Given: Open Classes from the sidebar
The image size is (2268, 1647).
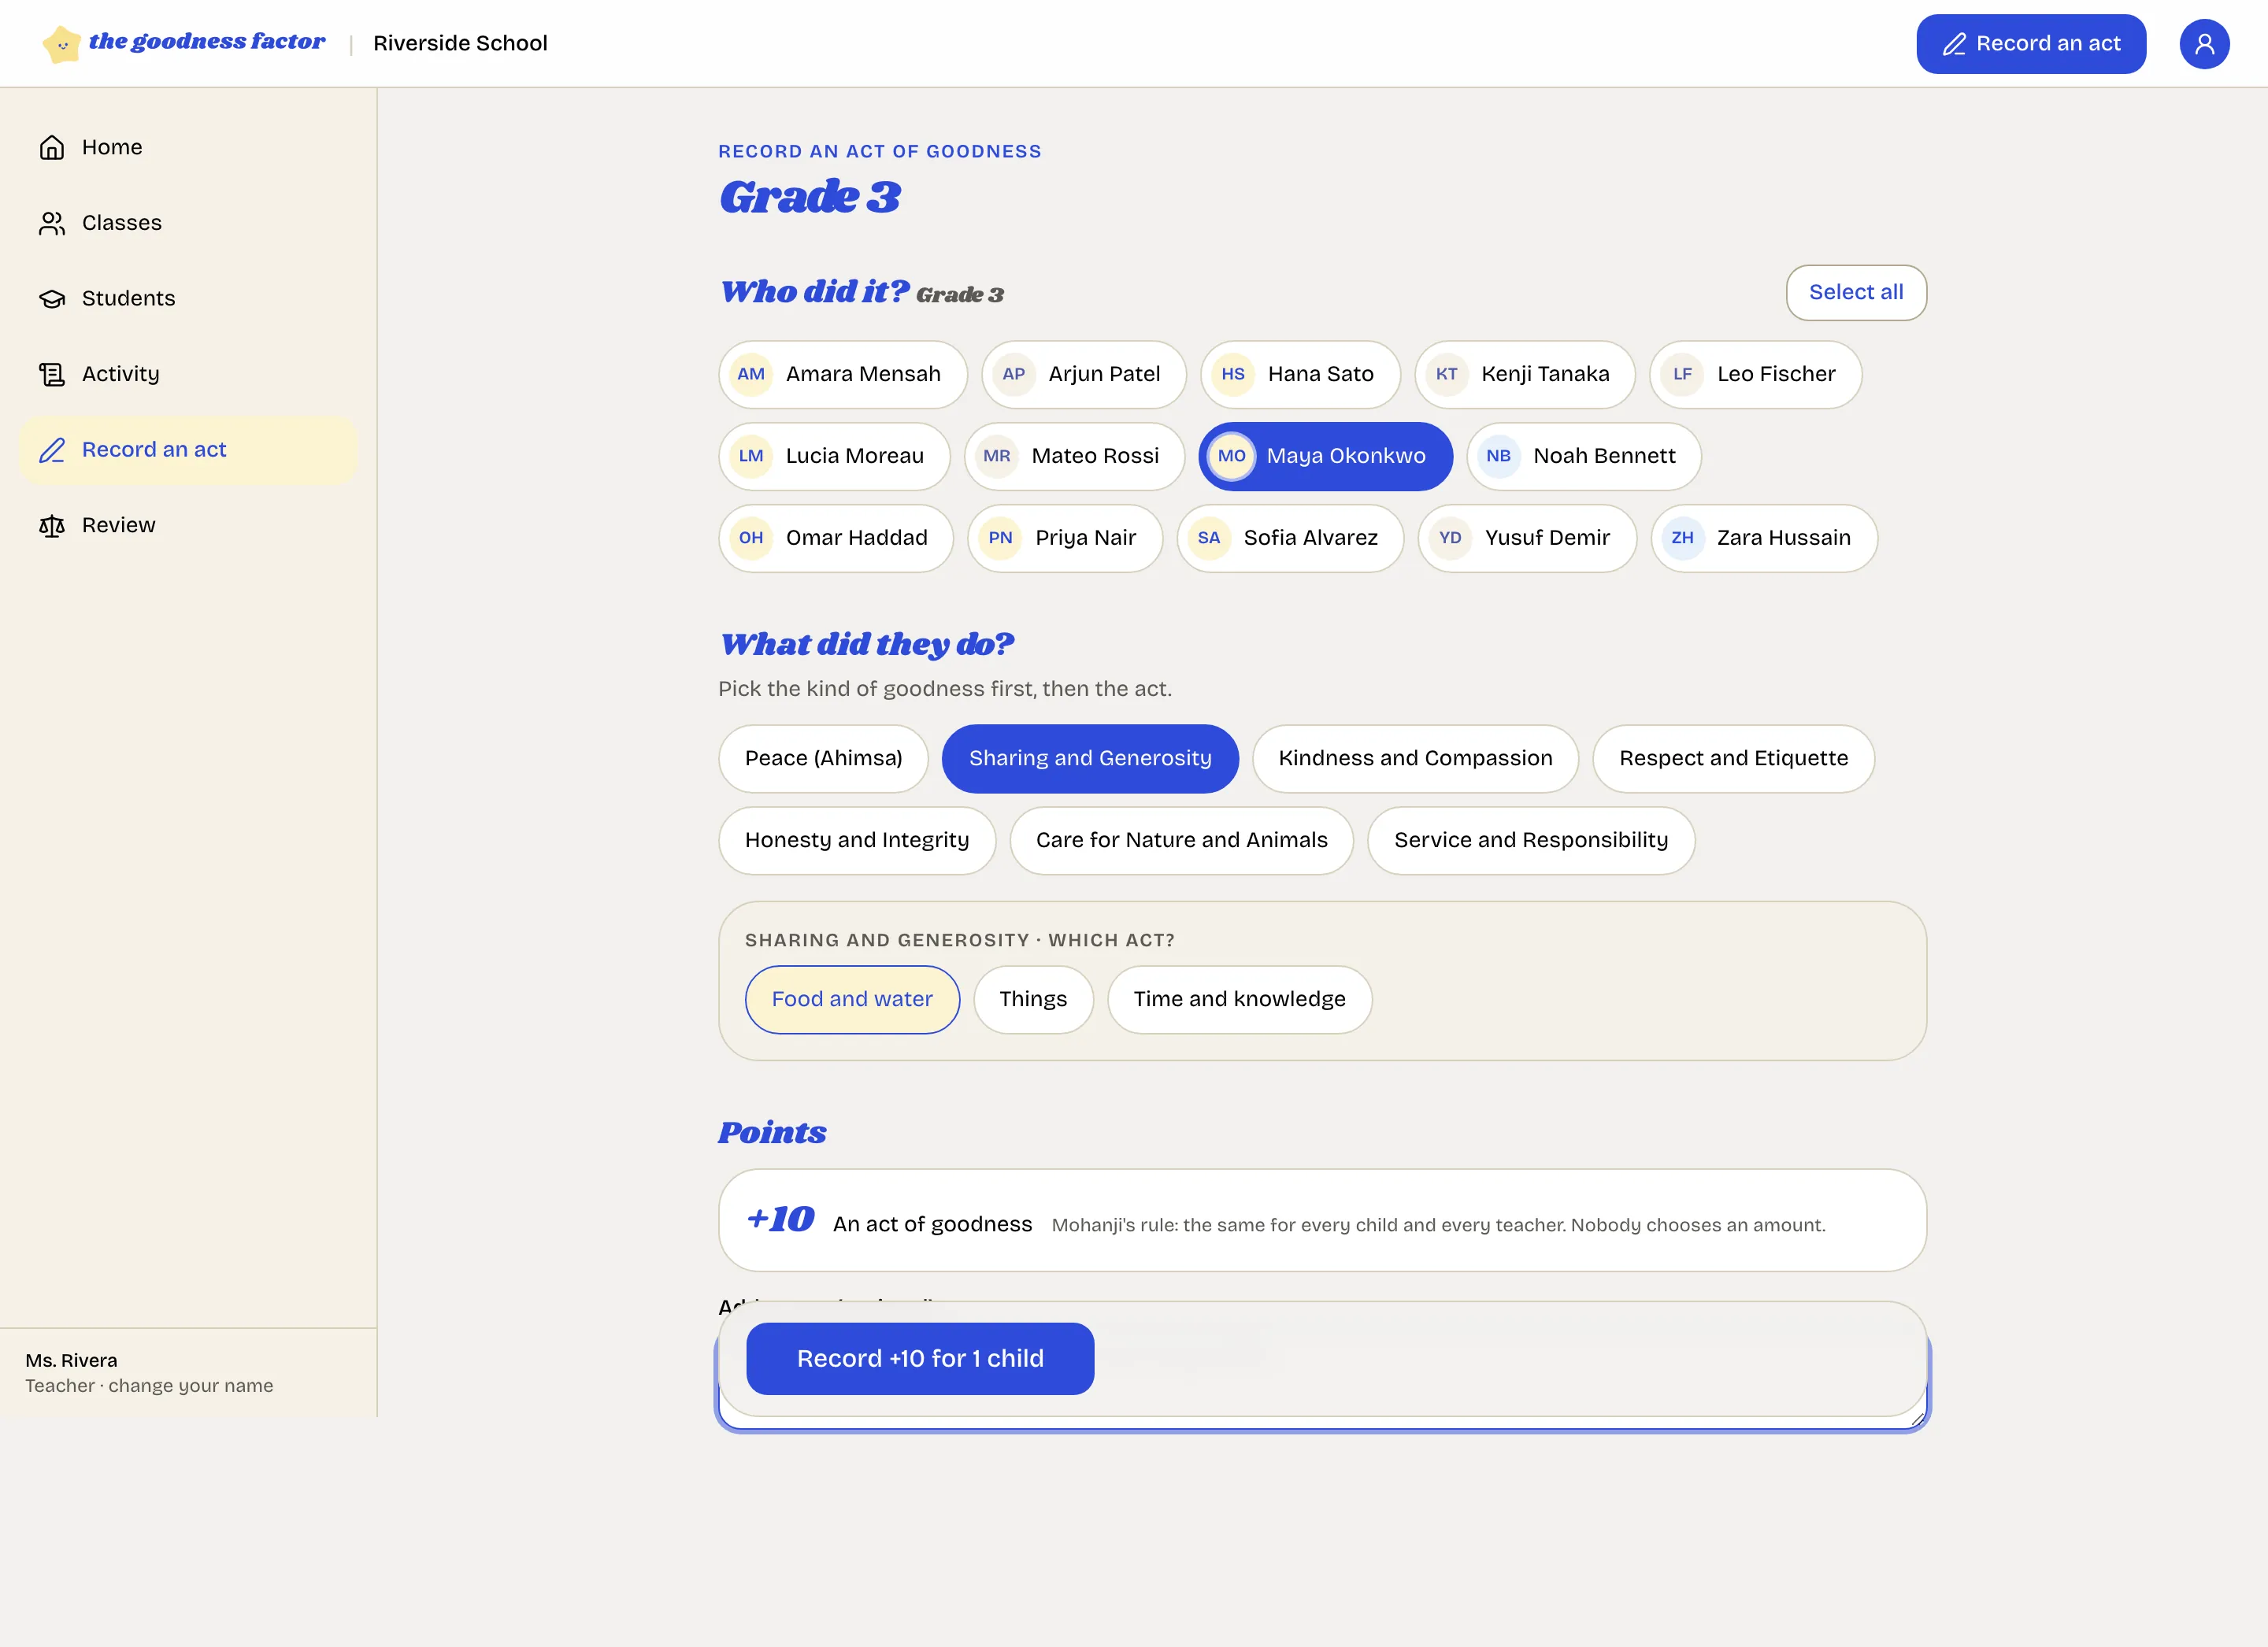Looking at the screenshot, I should point(188,223).
